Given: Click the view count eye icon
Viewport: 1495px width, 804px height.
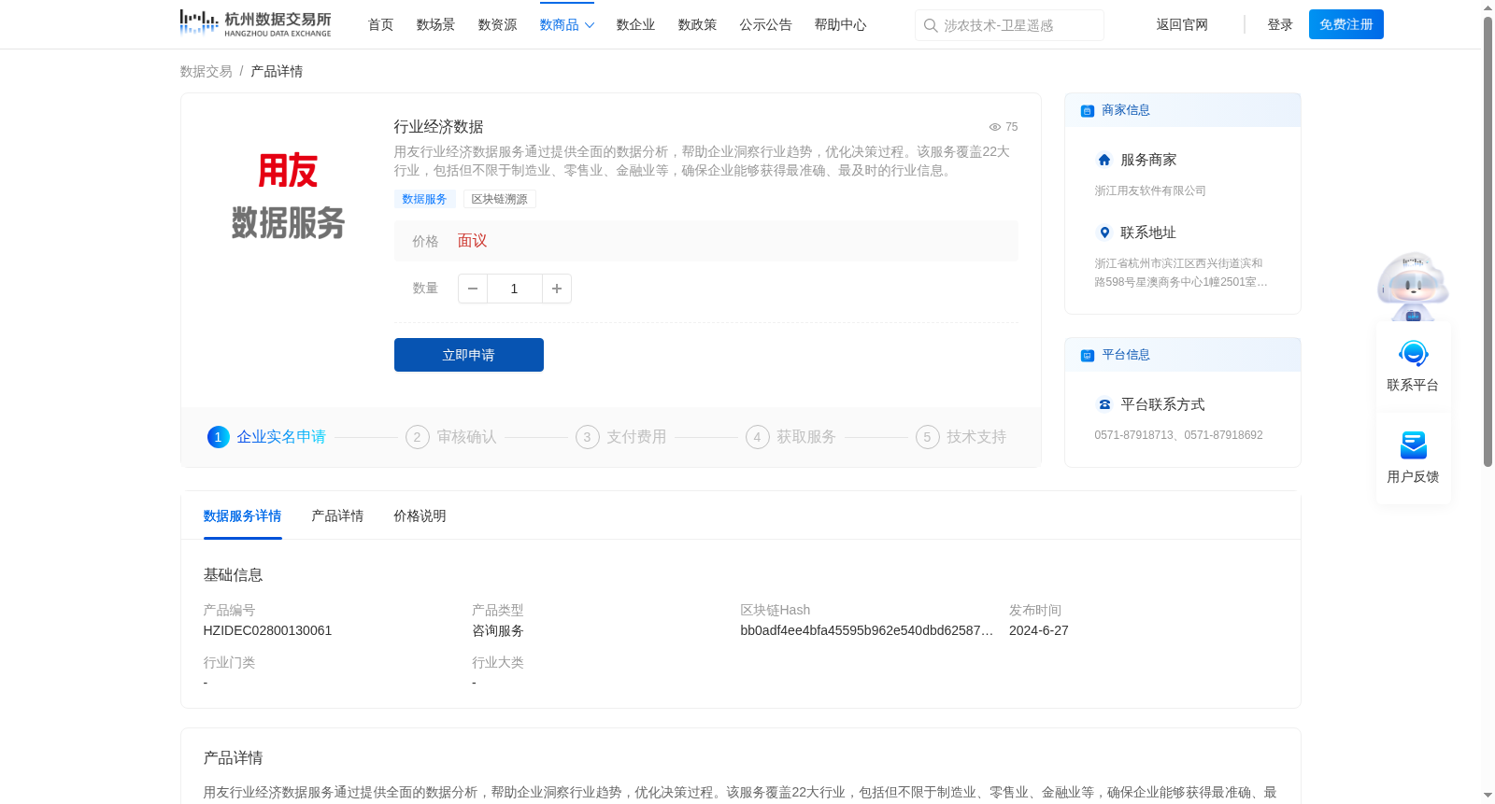Looking at the screenshot, I should (x=995, y=127).
